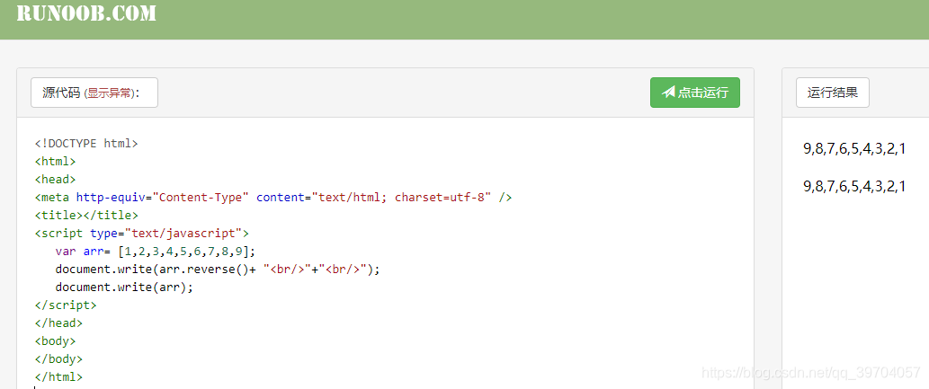Screen dimensions: 929x389
Task: Click the paper plane icon on run button
Action: click(x=668, y=92)
